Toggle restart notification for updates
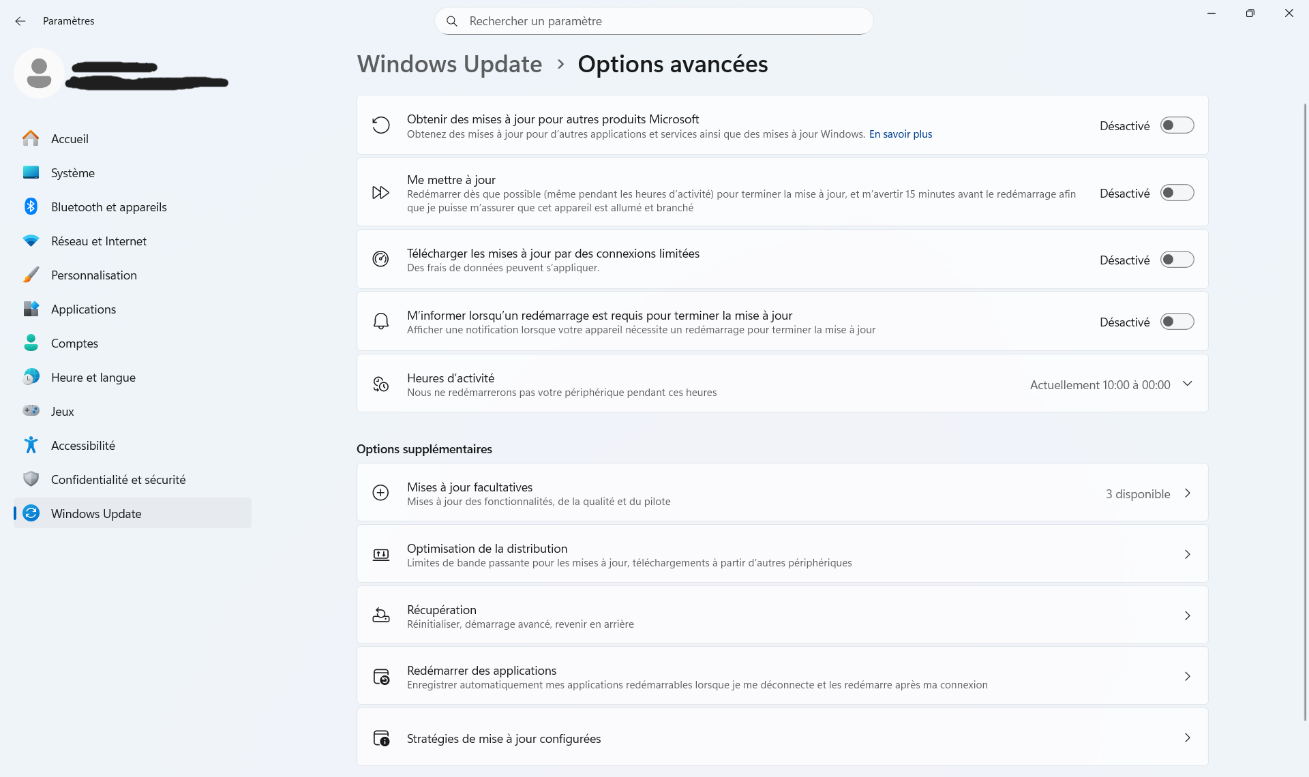Viewport: 1309px width, 777px height. tap(1177, 321)
